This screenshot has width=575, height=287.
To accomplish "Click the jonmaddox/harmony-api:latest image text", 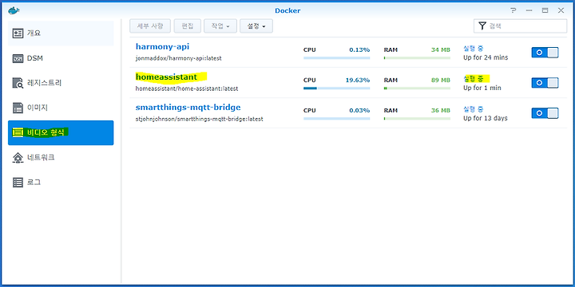I will [x=178, y=58].
